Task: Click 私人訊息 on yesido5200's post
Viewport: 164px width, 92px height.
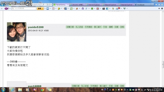Action: click(79, 27)
